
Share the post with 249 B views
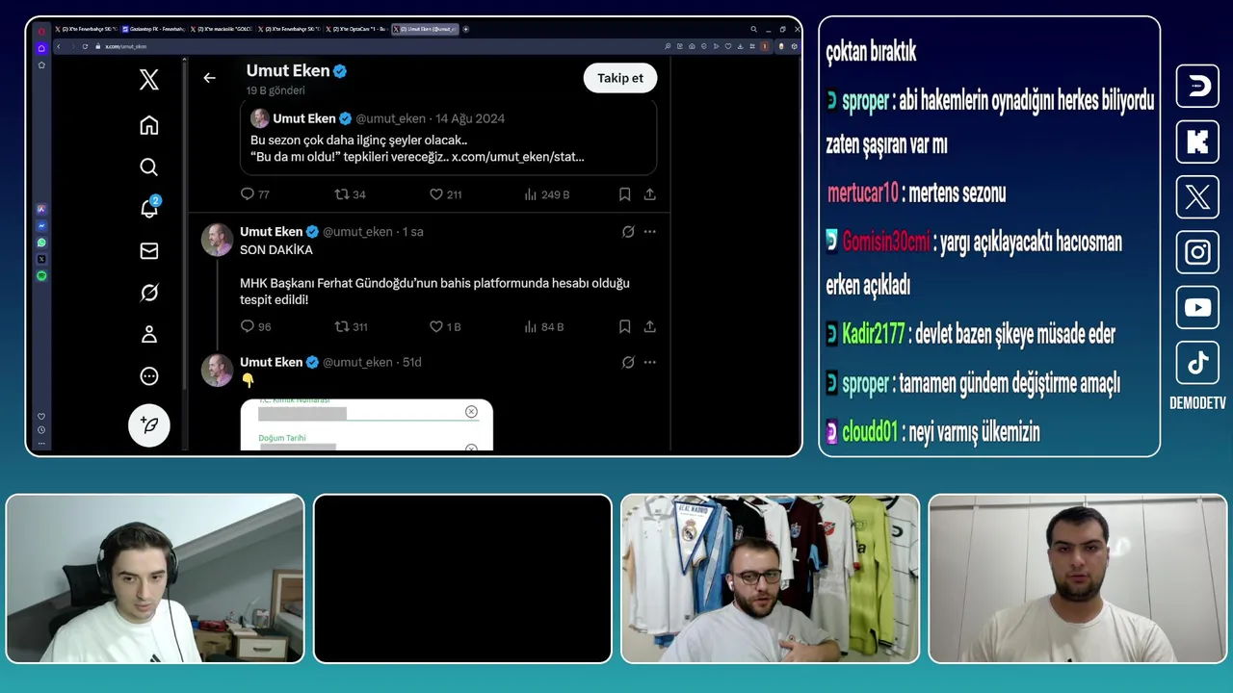[x=650, y=194]
